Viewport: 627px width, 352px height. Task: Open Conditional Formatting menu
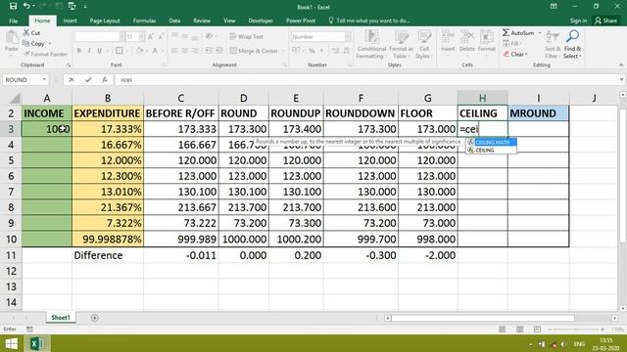[x=371, y=45]
